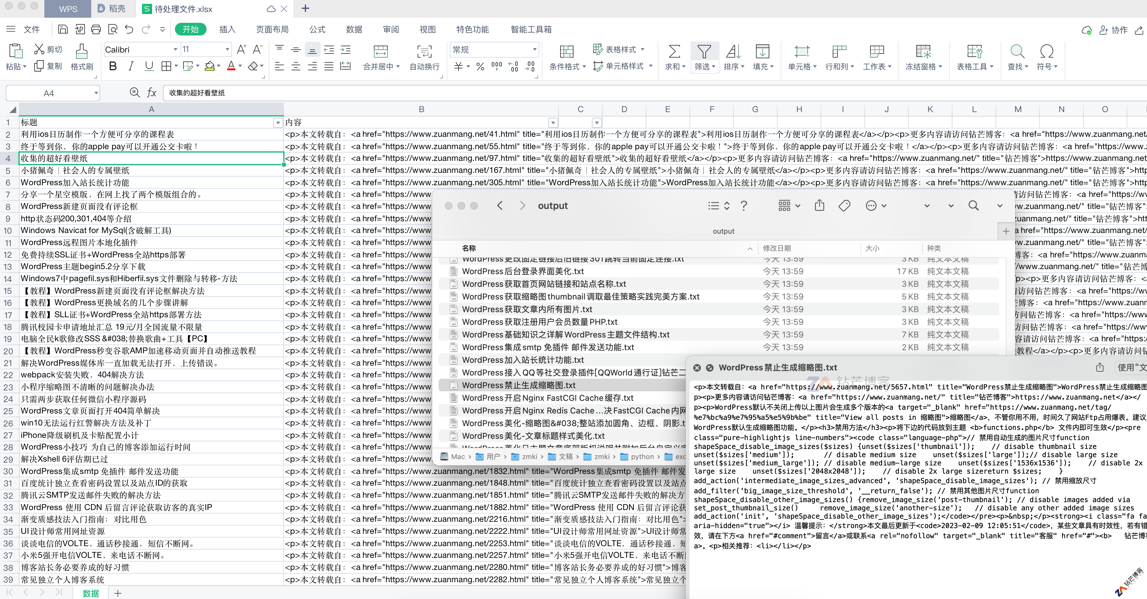Switch to the 稻壳 tab

pyautogui.click(x=112, y=9)
